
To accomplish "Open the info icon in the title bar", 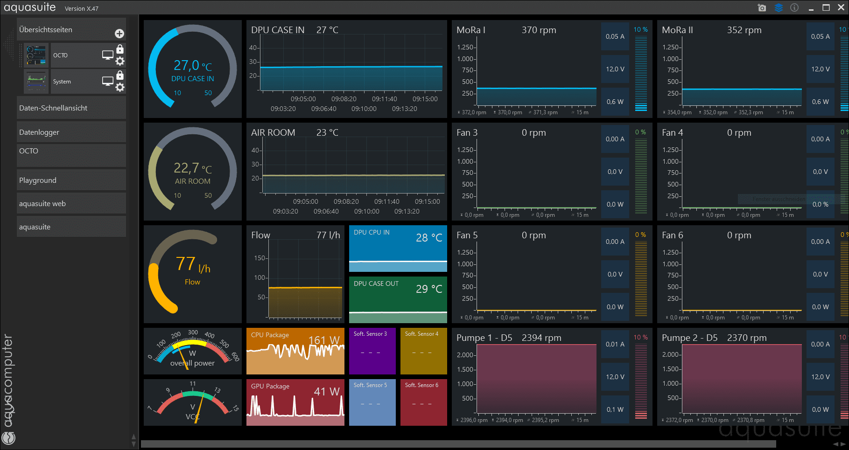I will point(794,8).
